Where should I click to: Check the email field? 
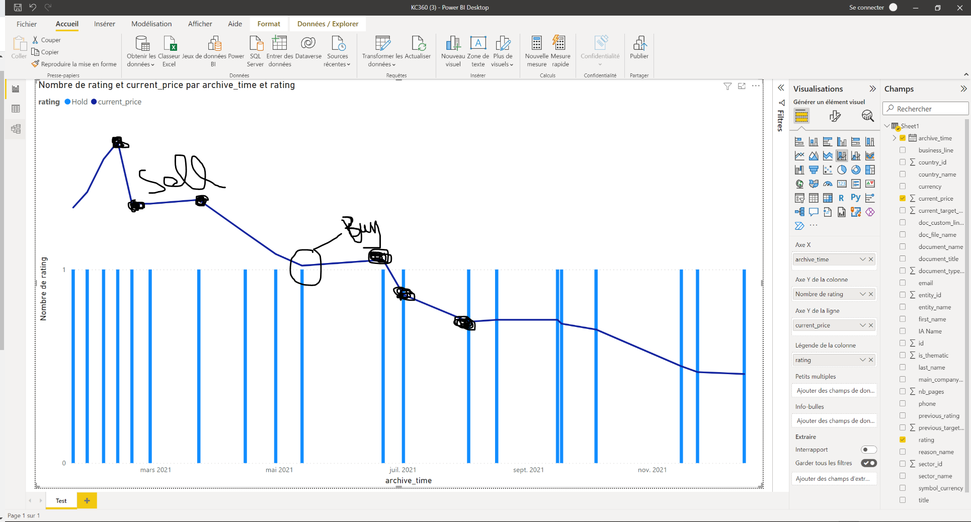coord(903,283)
